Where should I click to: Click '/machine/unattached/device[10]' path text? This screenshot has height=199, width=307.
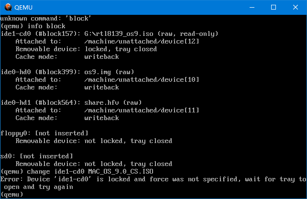142,80
